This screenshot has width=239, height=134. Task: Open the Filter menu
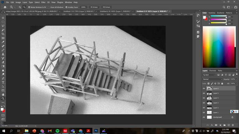[x=43, y=2]
